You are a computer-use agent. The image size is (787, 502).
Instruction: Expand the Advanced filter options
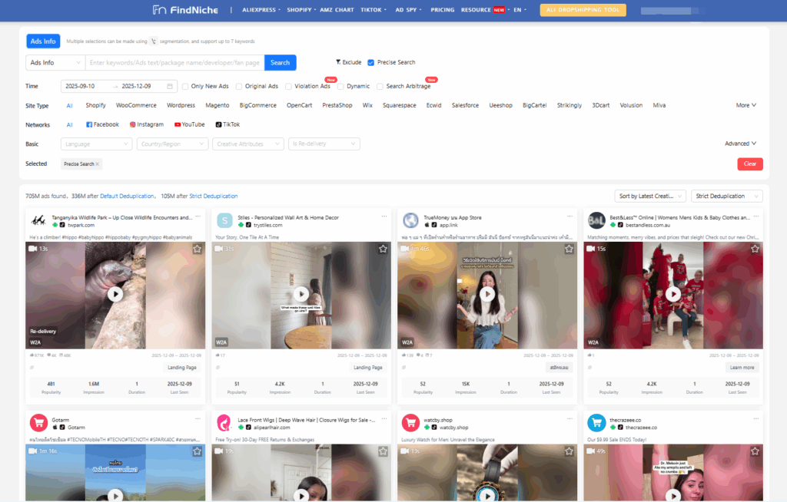739,143
